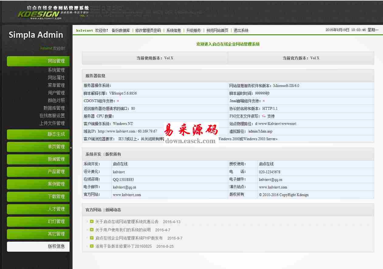383x269 pixels.
Task: Click 退出系统 to log out
Action: pyautogui.click(x=241, y=30)
